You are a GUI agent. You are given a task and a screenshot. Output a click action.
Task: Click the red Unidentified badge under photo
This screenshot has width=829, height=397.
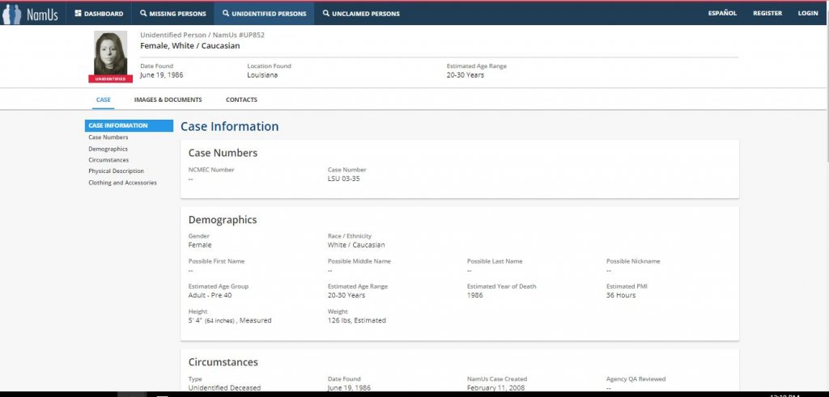[x=110, y=79]
